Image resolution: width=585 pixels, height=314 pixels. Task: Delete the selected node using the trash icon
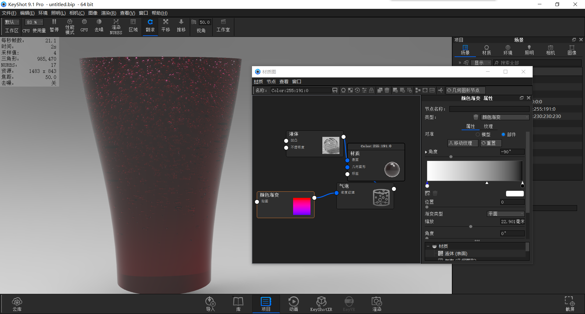pyautogui.click(x=387, y=90)
